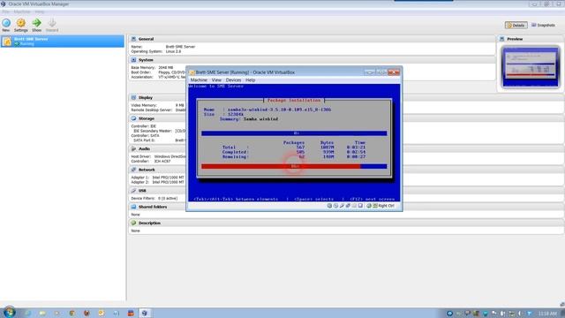This screenshot has height=318, width=565.
Task: Open Machine menu in VirtualBox Manager
Action: pos(22,11)
